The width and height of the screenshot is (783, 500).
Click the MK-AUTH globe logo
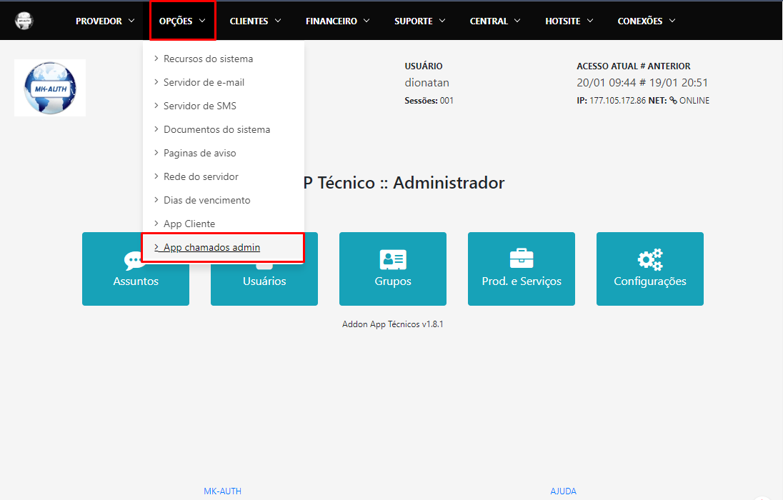click(x=49, y=87)
